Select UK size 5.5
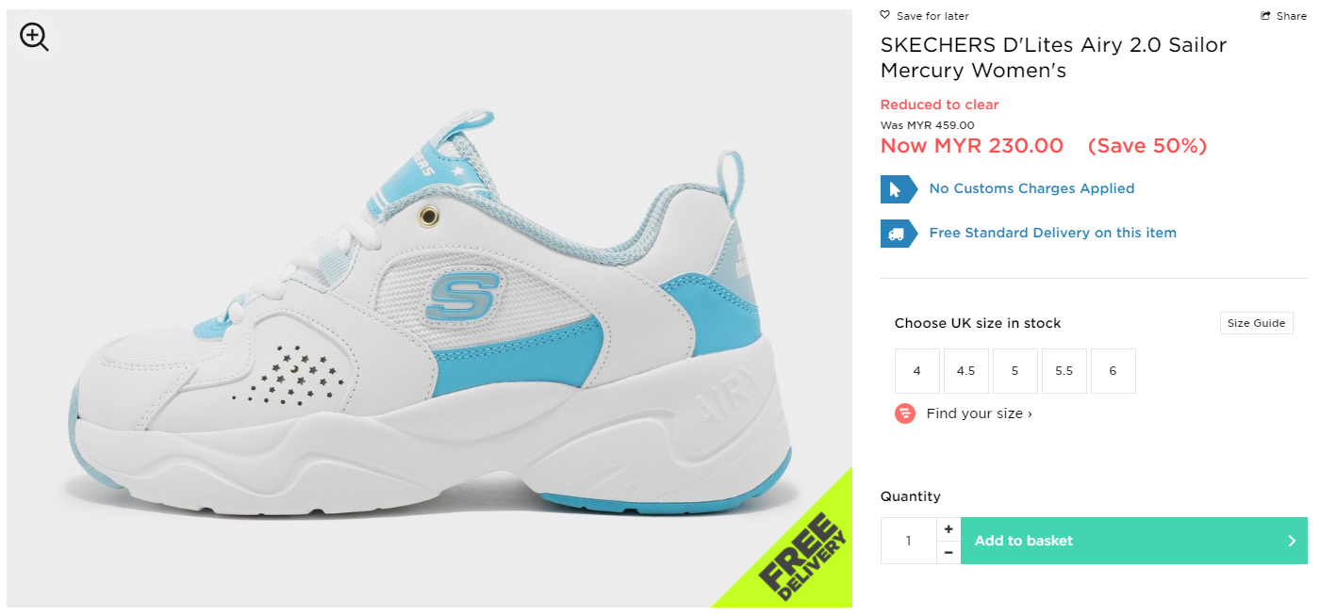This screenshot has width=1320, height=616. (1064, 371)
